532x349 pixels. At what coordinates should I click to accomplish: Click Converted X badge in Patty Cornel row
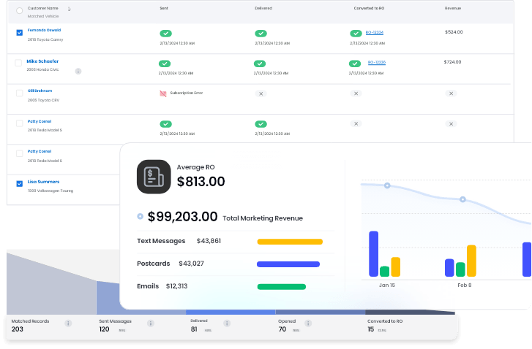coord(356,124)
